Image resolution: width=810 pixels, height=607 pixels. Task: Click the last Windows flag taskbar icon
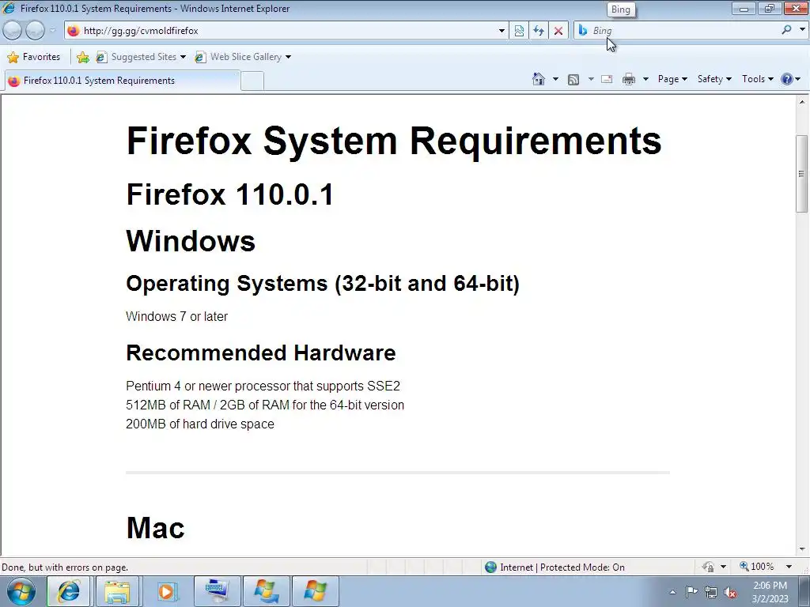click(316, 591)
